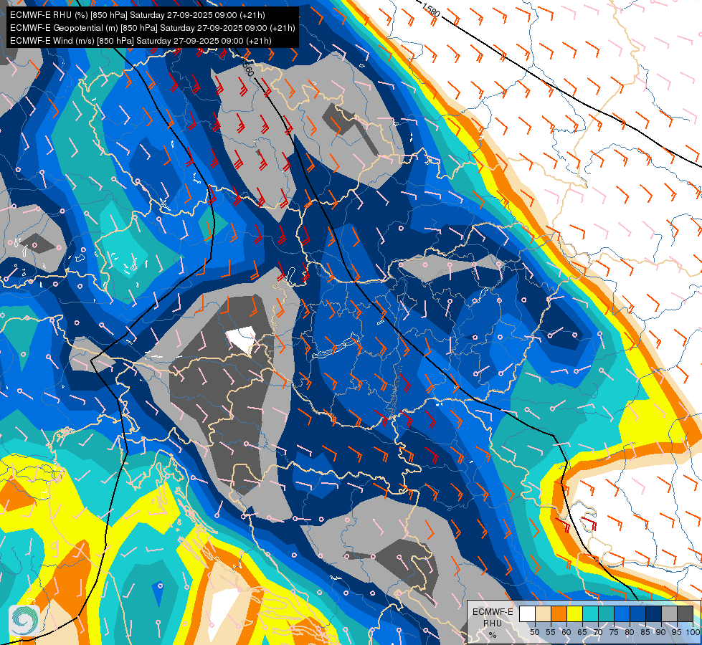Click the legend value 50
702x645 pixels.
click(534, 633)
